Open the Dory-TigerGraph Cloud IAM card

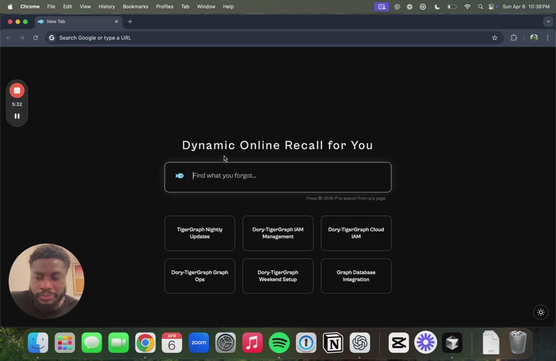[x=356, y=233]
